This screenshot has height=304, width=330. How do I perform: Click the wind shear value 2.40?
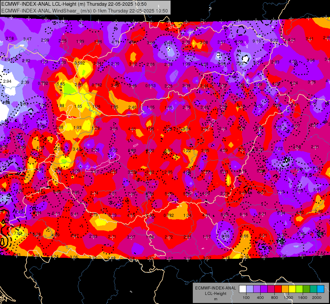pyautogui.click(x=132, y=107)
